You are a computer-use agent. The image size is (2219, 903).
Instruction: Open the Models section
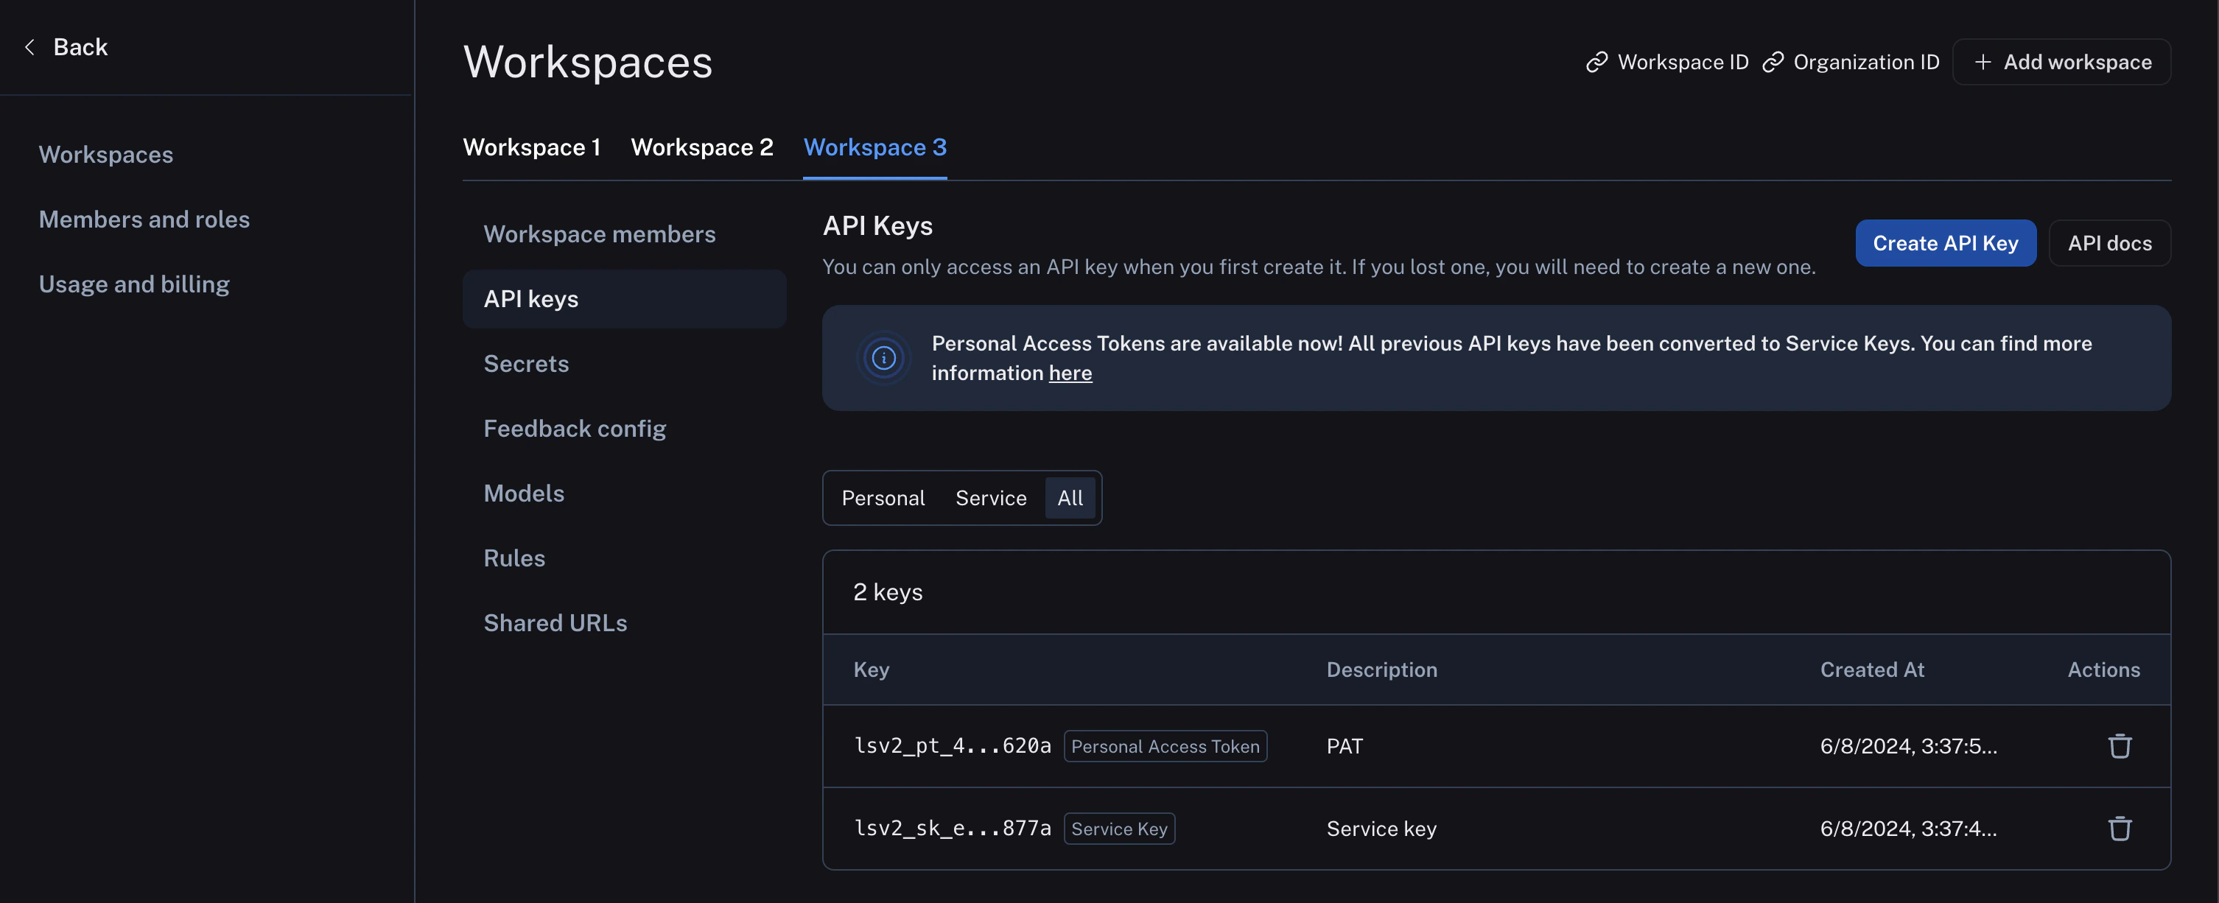pyautogui.click(x=524, y=493)
